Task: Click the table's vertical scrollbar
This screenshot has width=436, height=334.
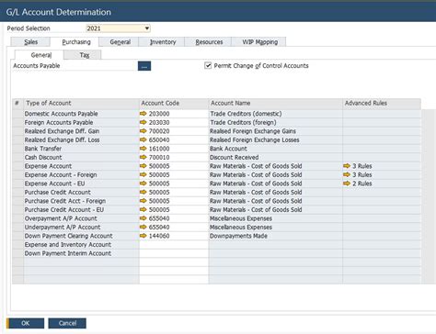Action: coord(429,196)
